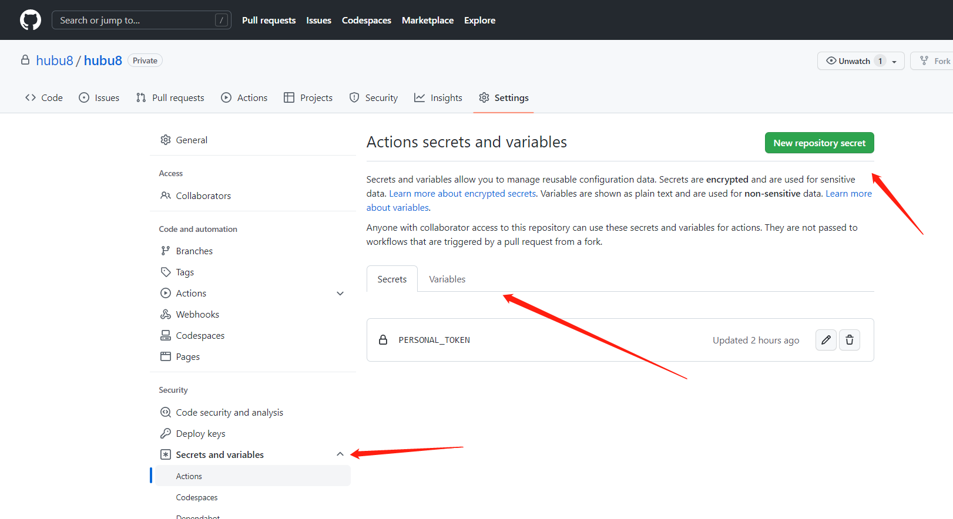
Task: Collapse the Secrets and variables section
Action: (x=340, y=454)
